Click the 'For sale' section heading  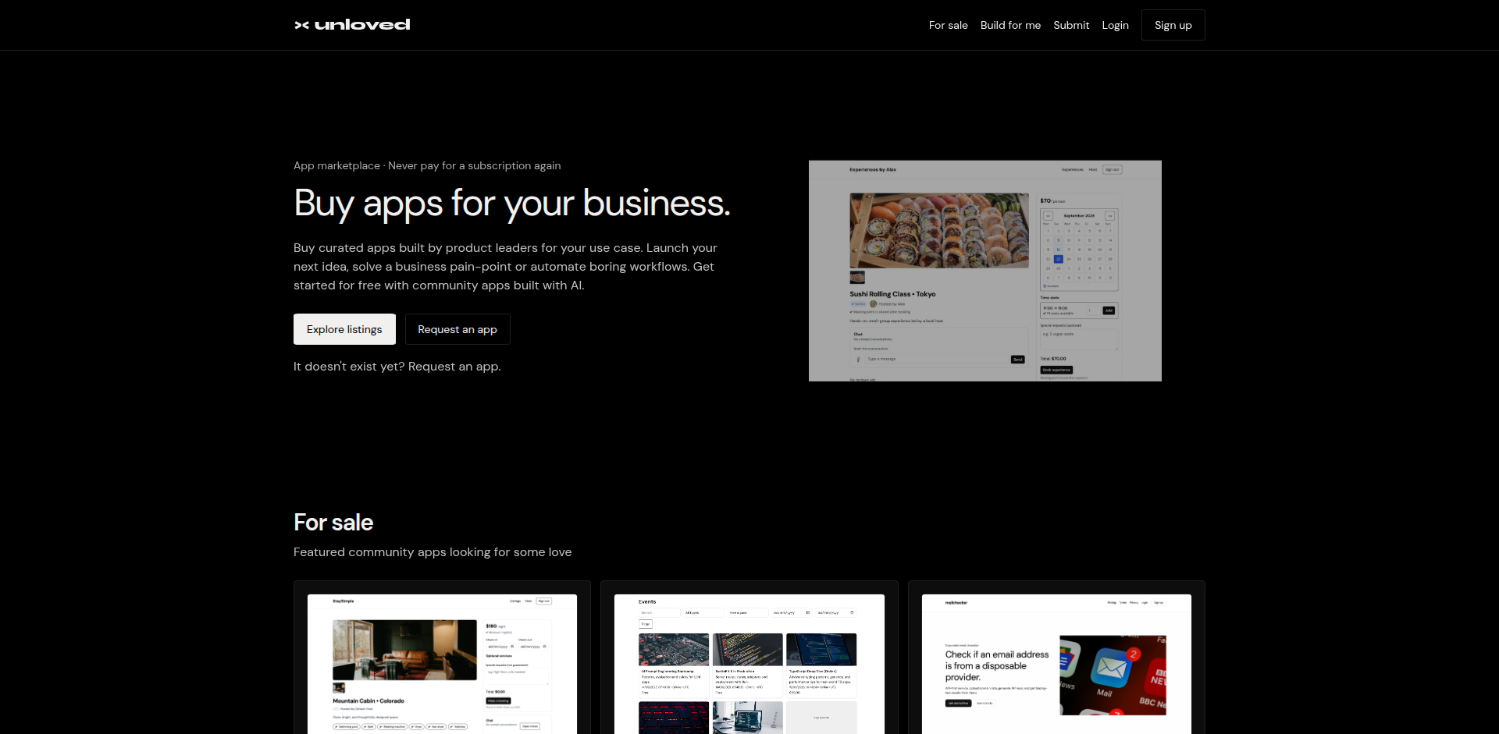click(333, 523)
